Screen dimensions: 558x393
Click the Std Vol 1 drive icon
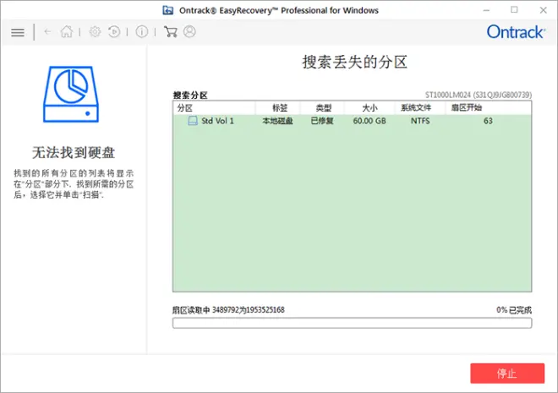click(193, 121)
